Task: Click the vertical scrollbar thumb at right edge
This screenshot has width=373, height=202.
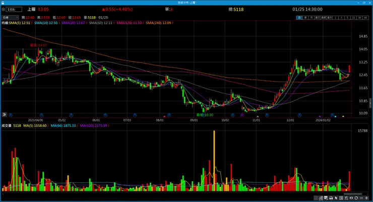Action: tap(370, 103)
